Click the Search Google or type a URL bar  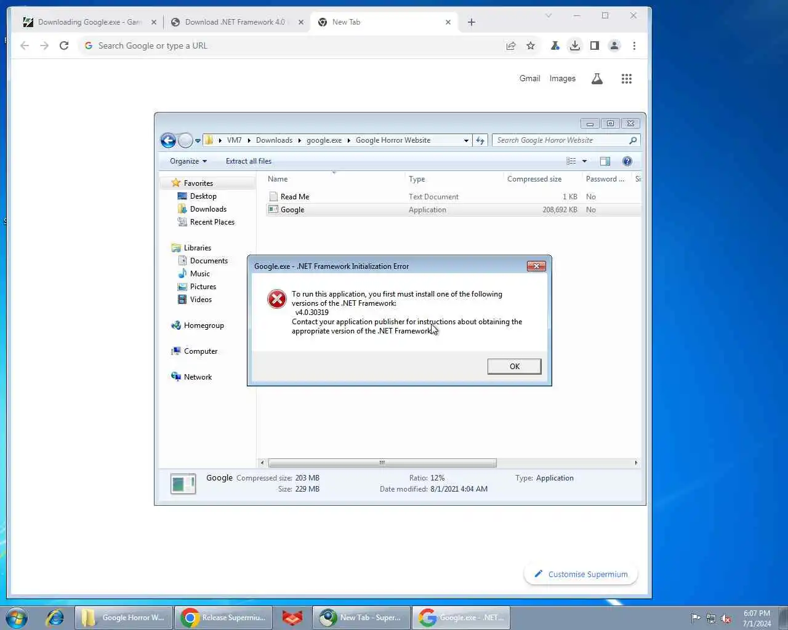tap(295, 46)
